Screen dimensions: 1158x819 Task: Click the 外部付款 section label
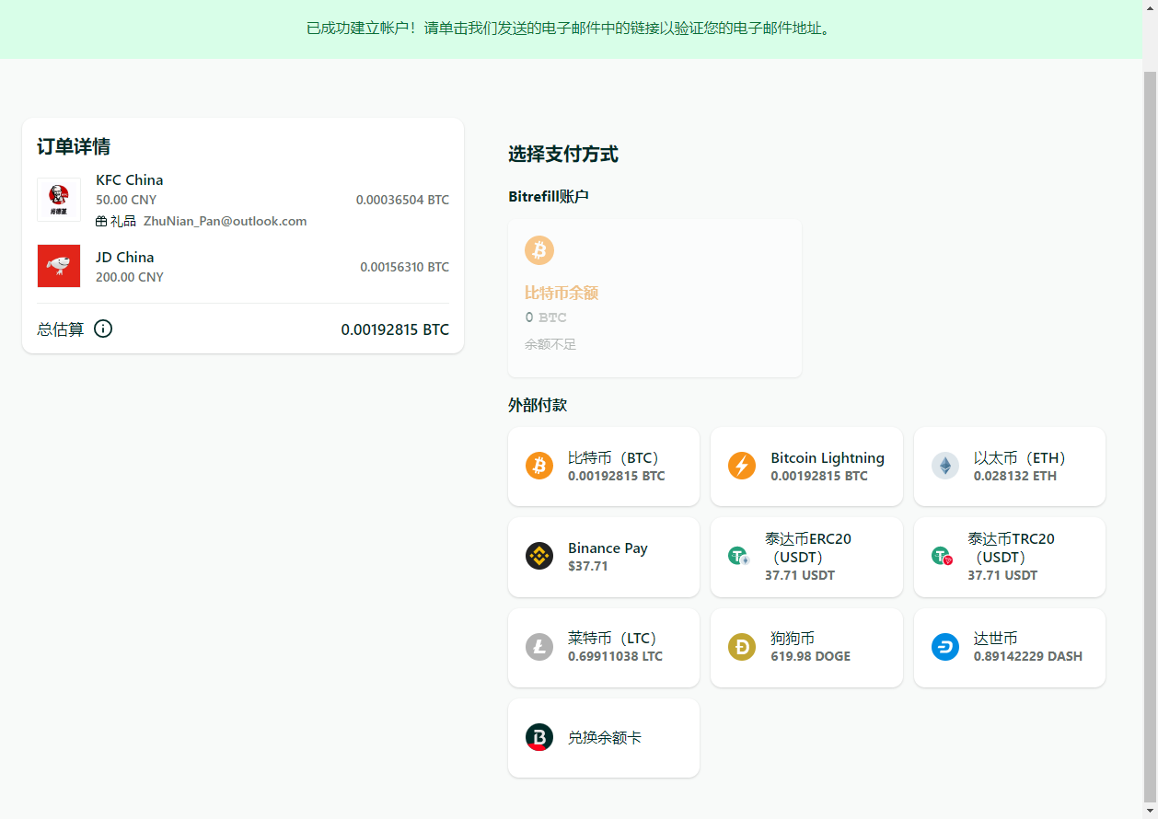(x=538, y=405)
